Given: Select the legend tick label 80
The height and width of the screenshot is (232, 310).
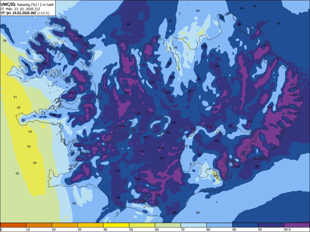Looking at the screenshot, I should pyautogui.click(x=208, y=230).
